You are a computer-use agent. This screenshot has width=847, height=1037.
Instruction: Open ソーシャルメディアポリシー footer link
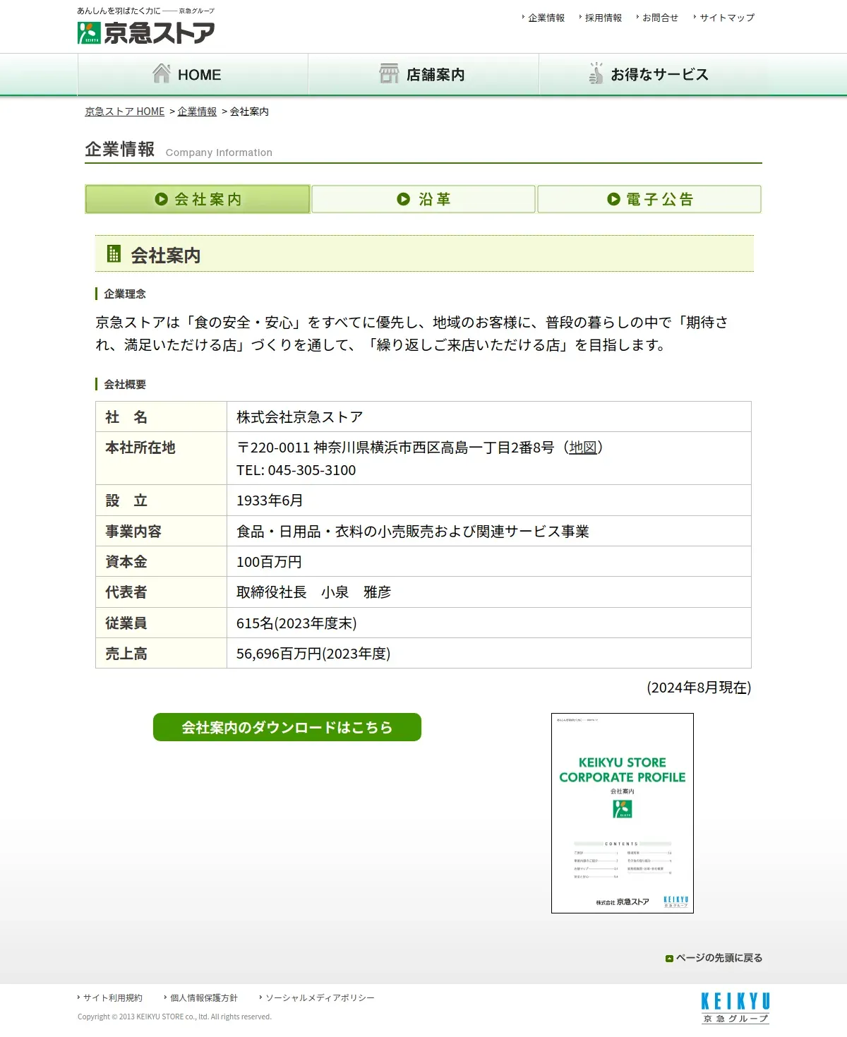coord(320,997)
